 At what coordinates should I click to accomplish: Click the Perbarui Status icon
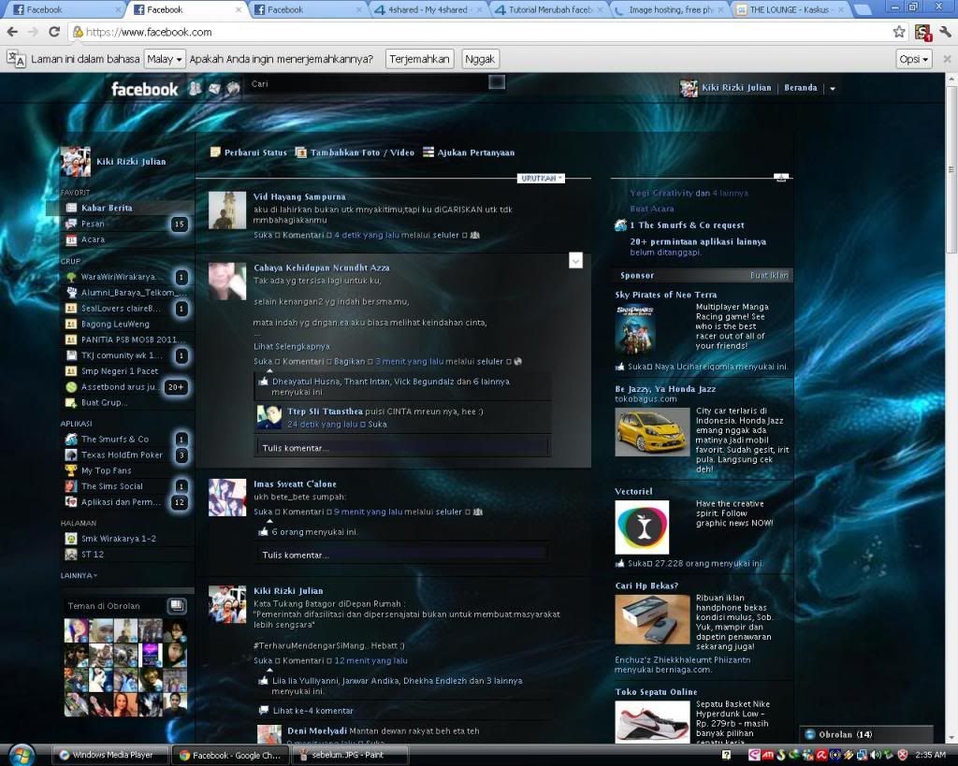(x=215, y=152)
